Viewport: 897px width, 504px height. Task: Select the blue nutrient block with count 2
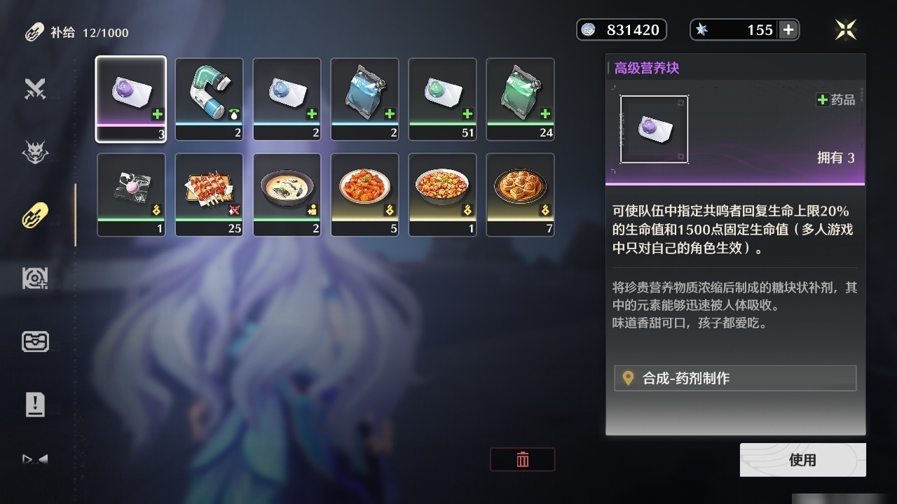pos(287,99)
